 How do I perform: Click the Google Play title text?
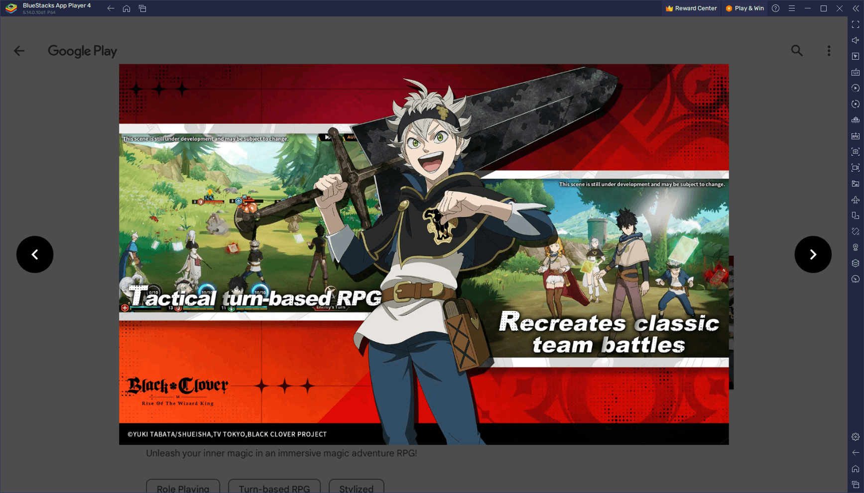82,51
